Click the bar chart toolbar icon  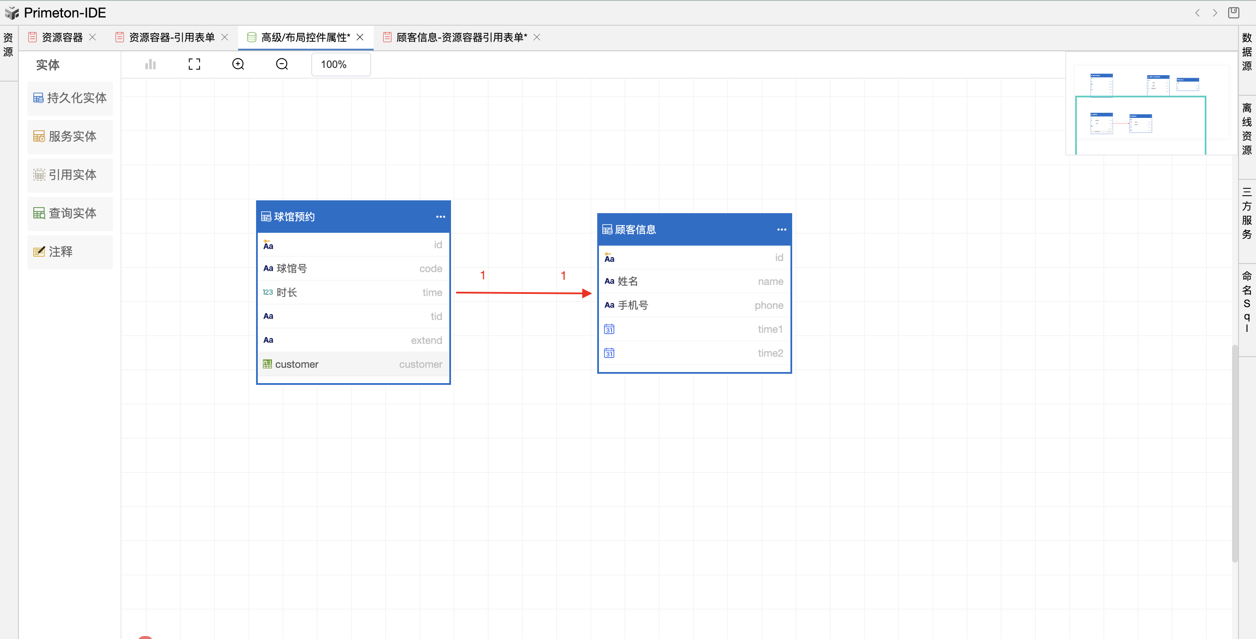(x=150, y=64)
